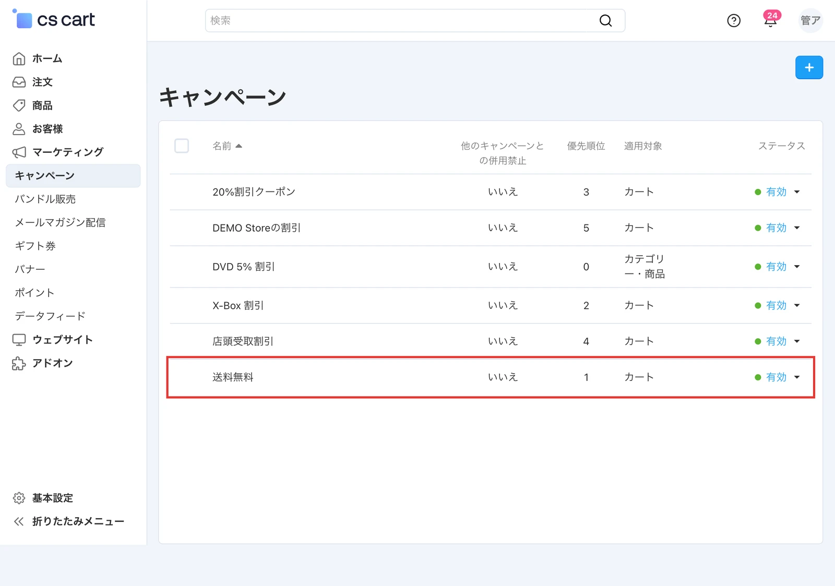Click the アドオン puzzle icon

pyautogui.click(x=19, y=363)
